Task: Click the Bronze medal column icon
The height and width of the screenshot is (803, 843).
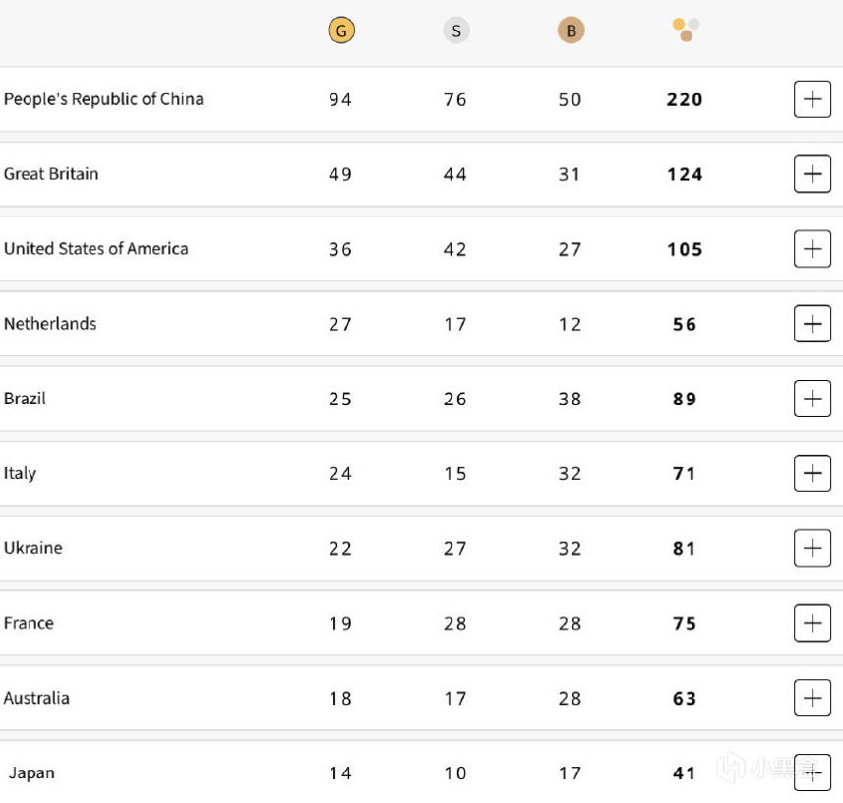Action: 571,31
